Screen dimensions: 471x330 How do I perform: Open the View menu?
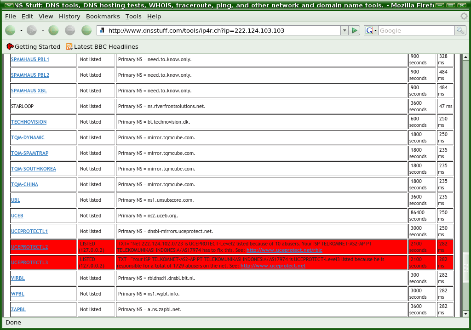46,17
